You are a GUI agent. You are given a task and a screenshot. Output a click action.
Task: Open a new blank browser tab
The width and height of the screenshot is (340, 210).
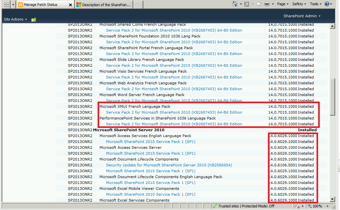pyautogui.click(x=138, y=5)
